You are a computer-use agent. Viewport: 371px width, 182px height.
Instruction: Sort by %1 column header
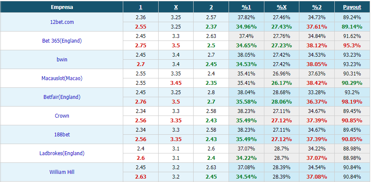click(x=246, y=7)
